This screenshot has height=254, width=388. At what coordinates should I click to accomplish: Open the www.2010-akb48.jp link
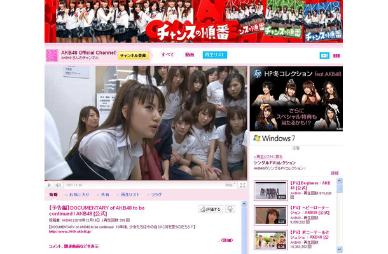(x=70, y=232)
